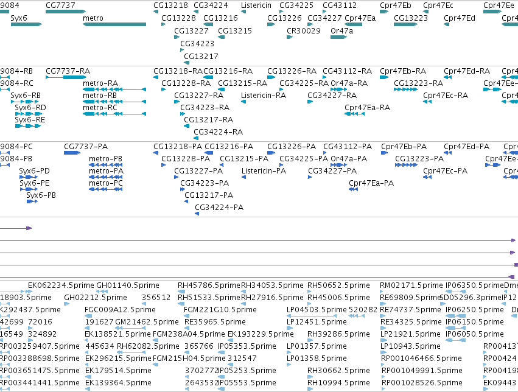Click the Syx6-PD protein label

(x=34, y=171)
